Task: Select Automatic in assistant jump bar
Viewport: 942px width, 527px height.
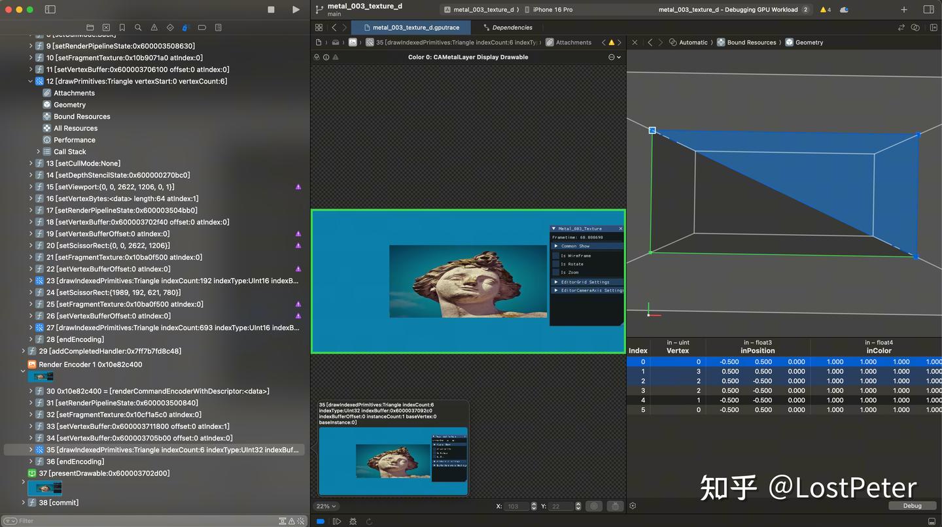Action: pos(688,42)
